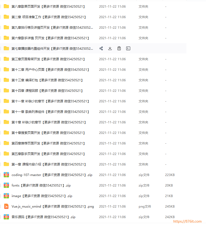Open folder 第六章歌手详情 页开发 by its name

50,38
